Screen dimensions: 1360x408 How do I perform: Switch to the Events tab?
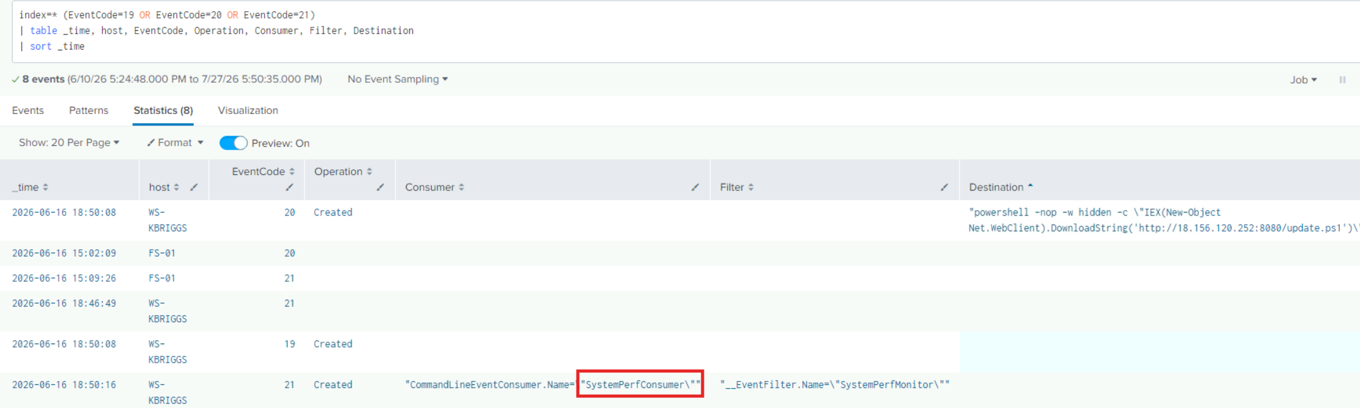tap(28, 110)
